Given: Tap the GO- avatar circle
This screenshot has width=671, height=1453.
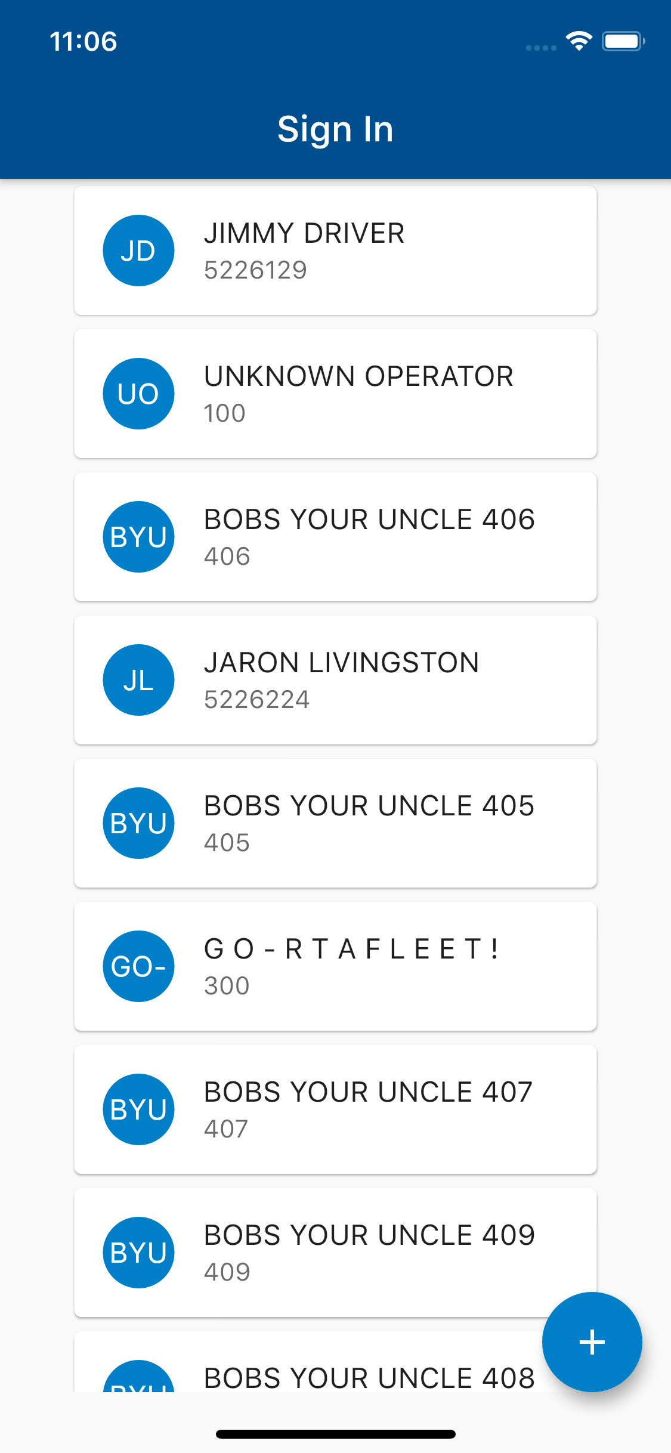Looking at the screenshot, I should tap(138, 966).
